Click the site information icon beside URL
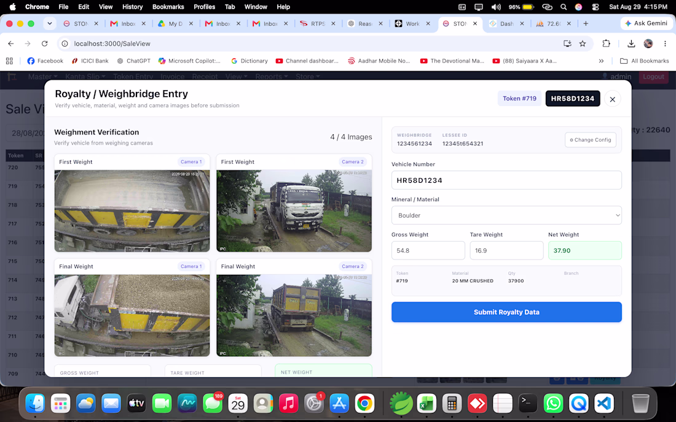 pyautogui.click(x=65, y=44)
